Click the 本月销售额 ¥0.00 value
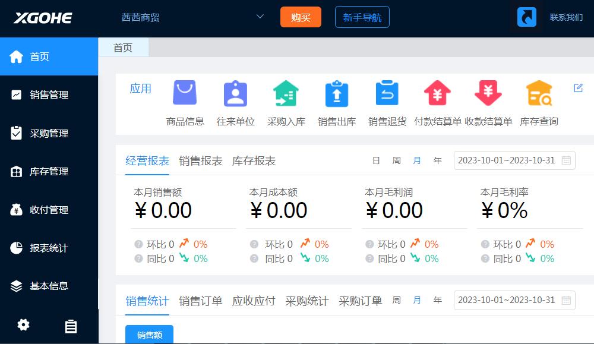This screenshot has width=594, height=344. click(163, 210)
